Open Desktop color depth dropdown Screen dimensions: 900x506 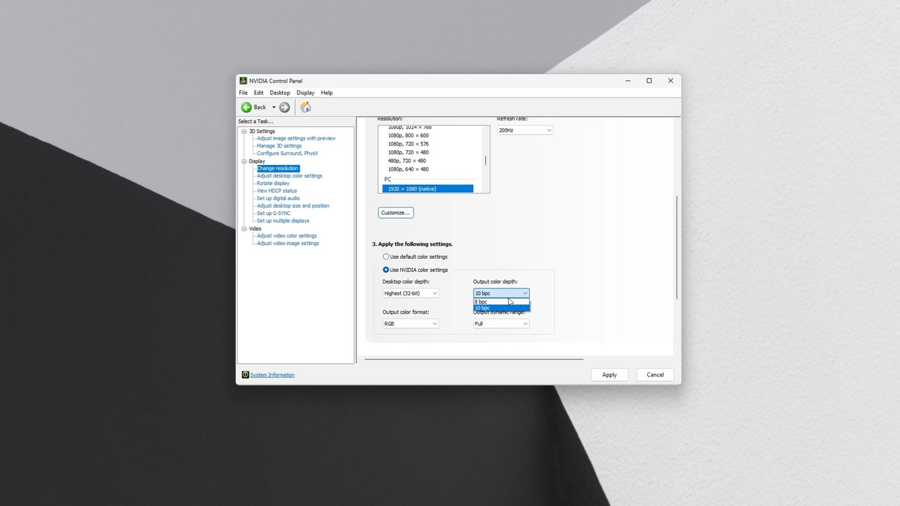point(411,293)
